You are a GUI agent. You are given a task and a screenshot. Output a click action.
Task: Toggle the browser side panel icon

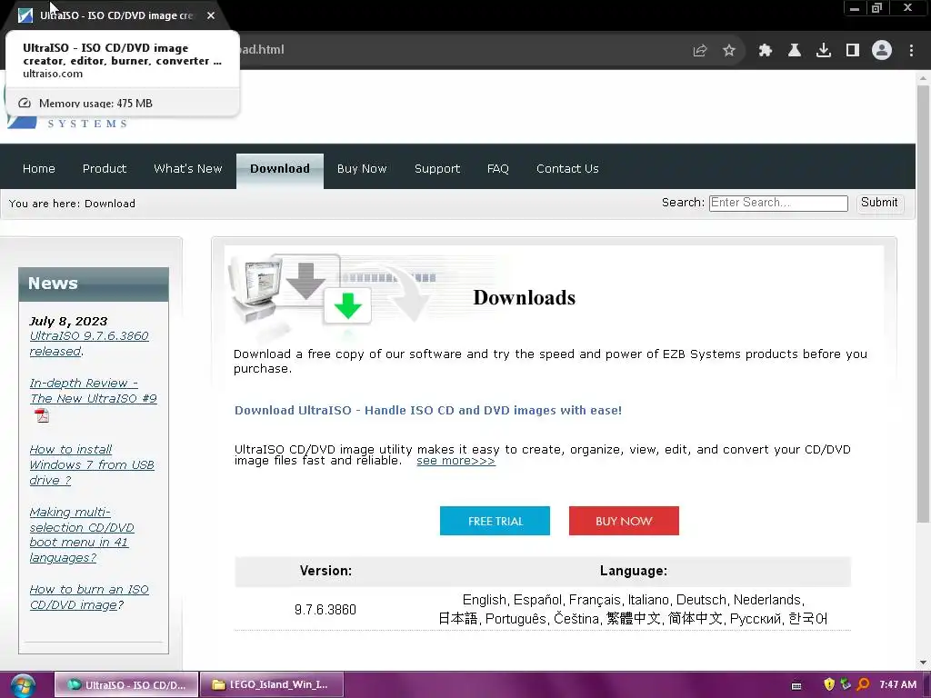click(x=853, y=51)
